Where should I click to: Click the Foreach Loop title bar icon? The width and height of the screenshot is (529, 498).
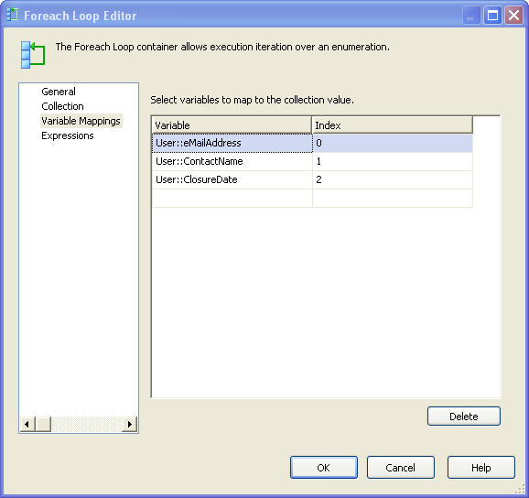(13, 15)
